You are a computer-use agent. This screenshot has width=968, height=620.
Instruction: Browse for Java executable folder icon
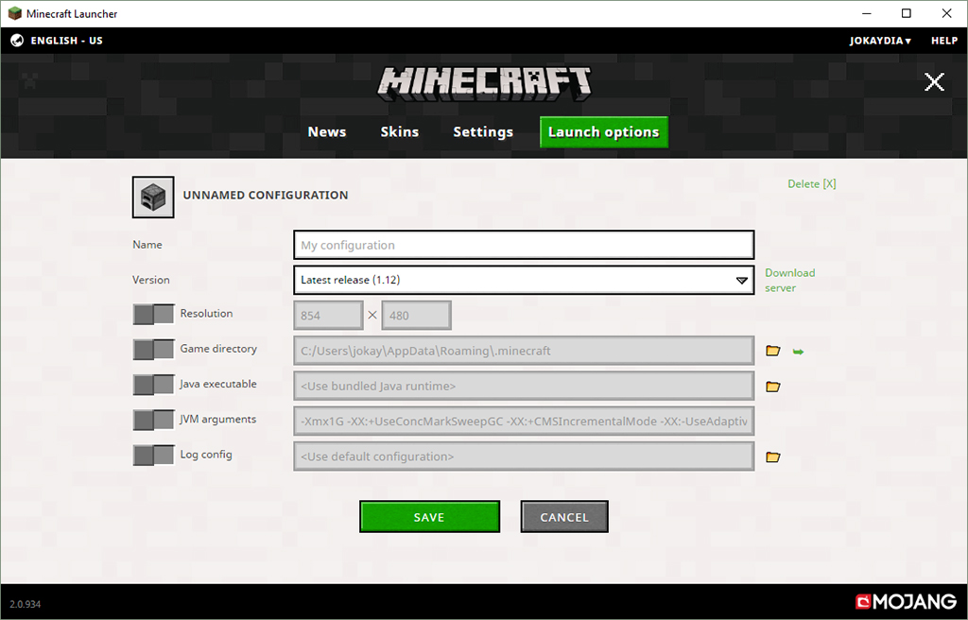pyautogui.click(x=773, y=387)
